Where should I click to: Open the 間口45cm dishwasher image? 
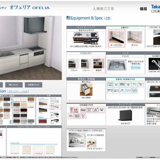point(86,90)
